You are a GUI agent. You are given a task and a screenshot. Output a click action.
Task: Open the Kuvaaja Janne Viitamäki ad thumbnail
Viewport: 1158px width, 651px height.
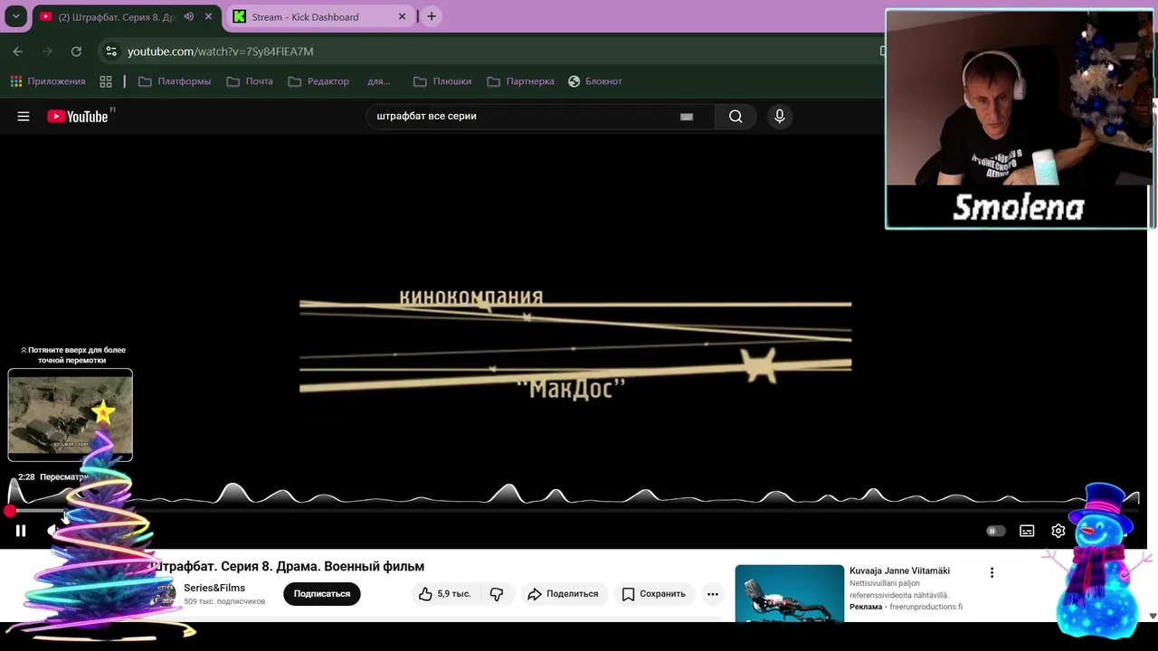(790, 593)
